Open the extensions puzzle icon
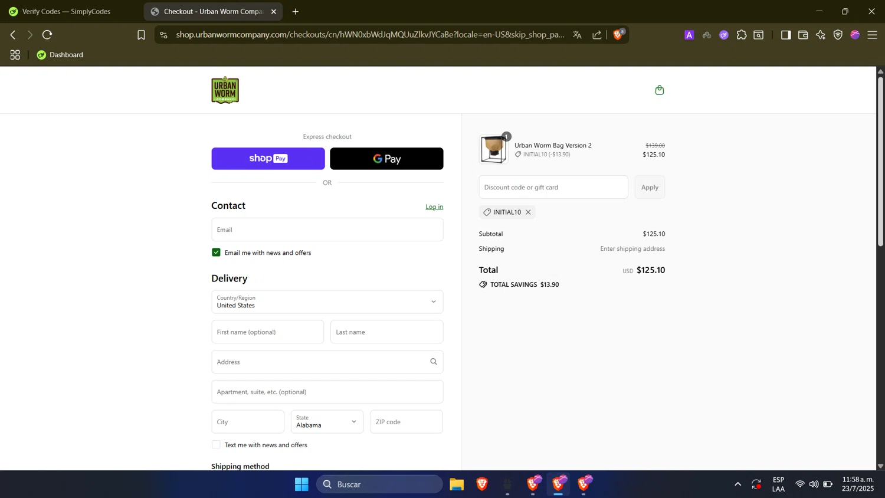 [x=742, y=35]
